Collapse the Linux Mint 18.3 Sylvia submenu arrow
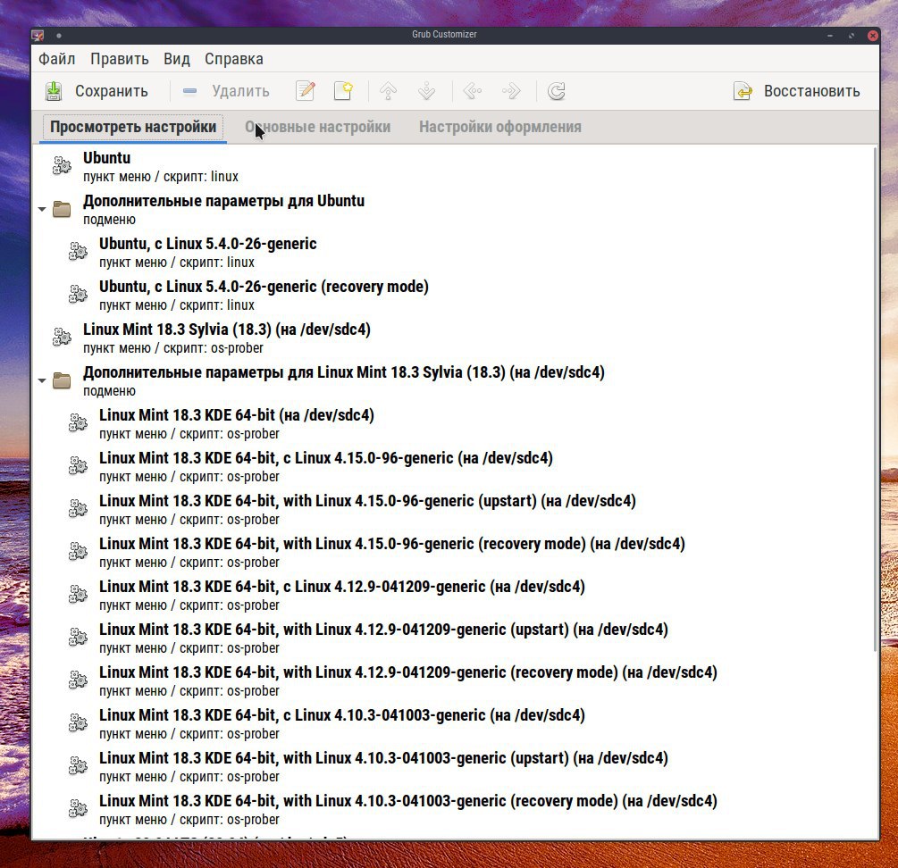 (42, 380)
